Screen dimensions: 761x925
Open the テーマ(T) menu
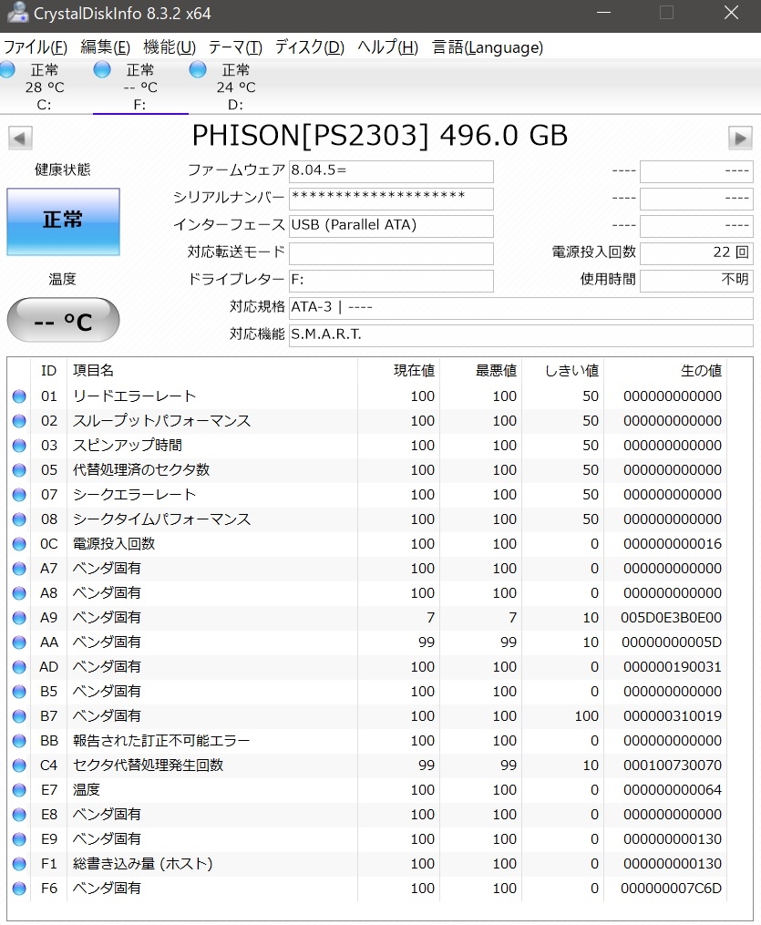235,47
